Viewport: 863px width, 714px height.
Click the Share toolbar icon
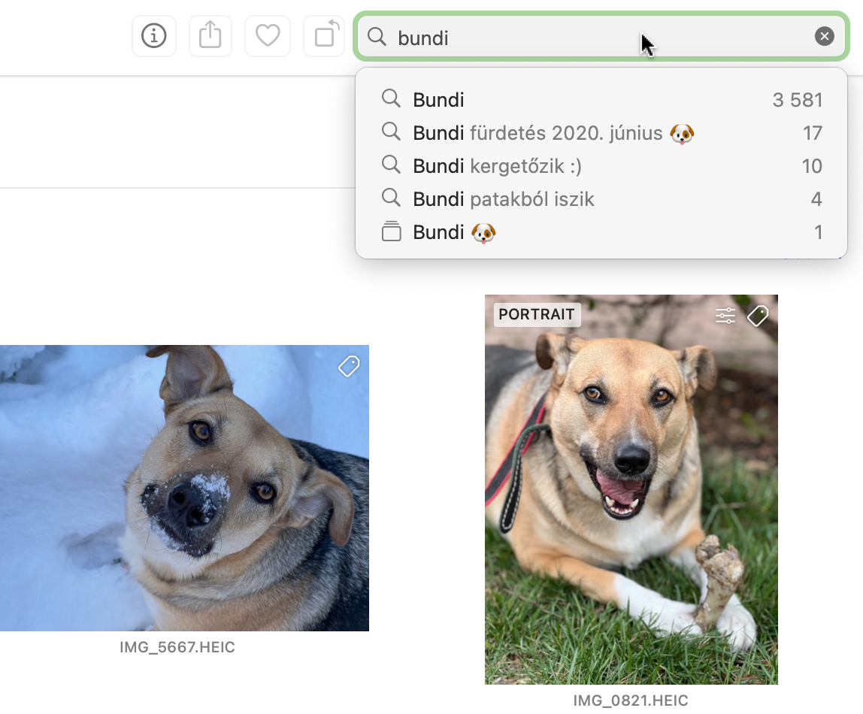(210, 36)
